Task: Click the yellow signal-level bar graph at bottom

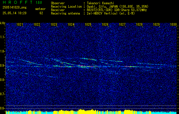Action: click(x=91, y=112)
